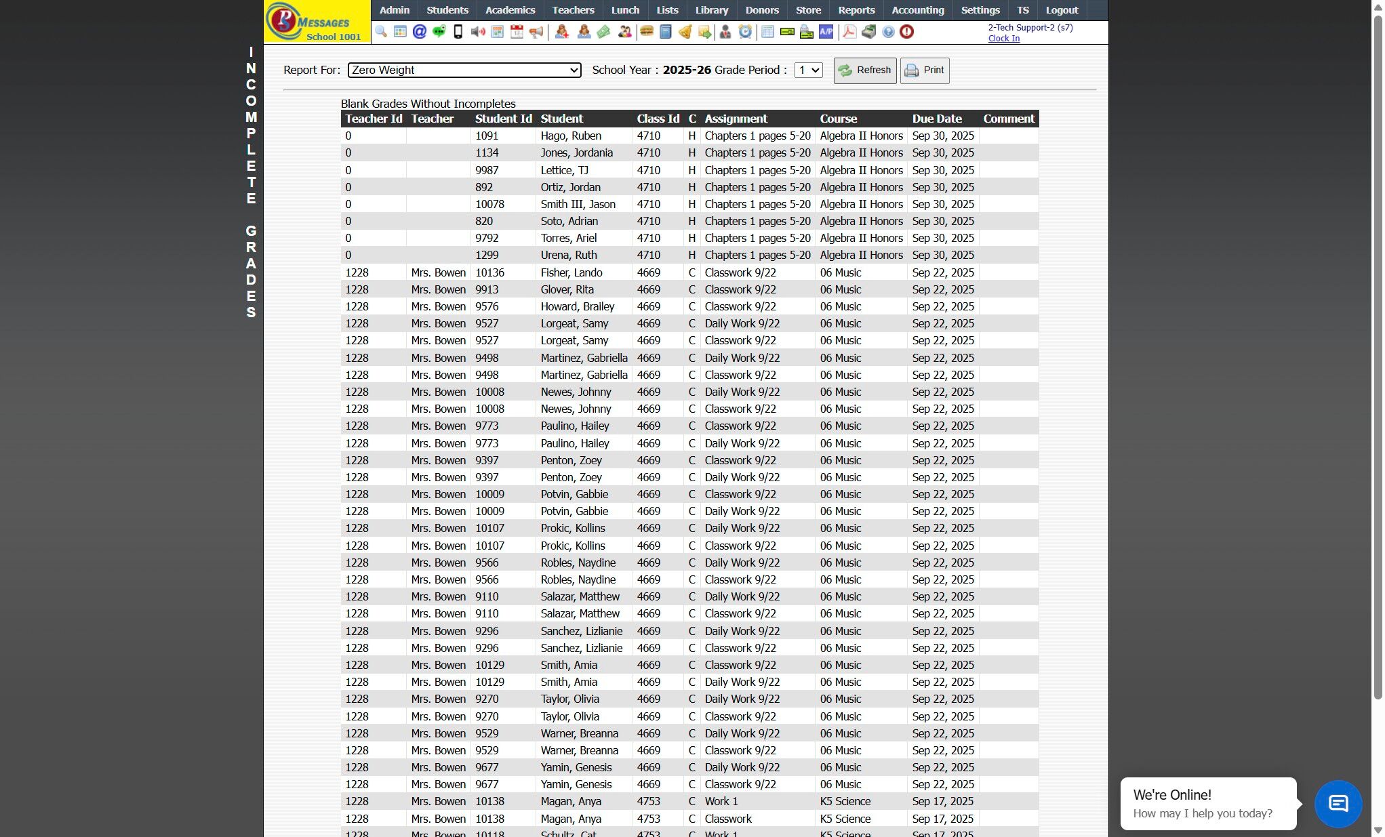1385x837 pixels.
Task: Click the blue A/P icon
Action: 826,32
